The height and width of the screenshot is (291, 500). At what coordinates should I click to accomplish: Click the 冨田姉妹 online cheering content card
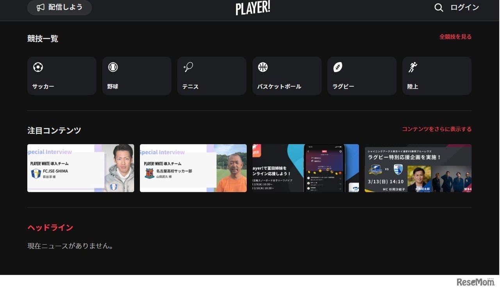[305, 168]
